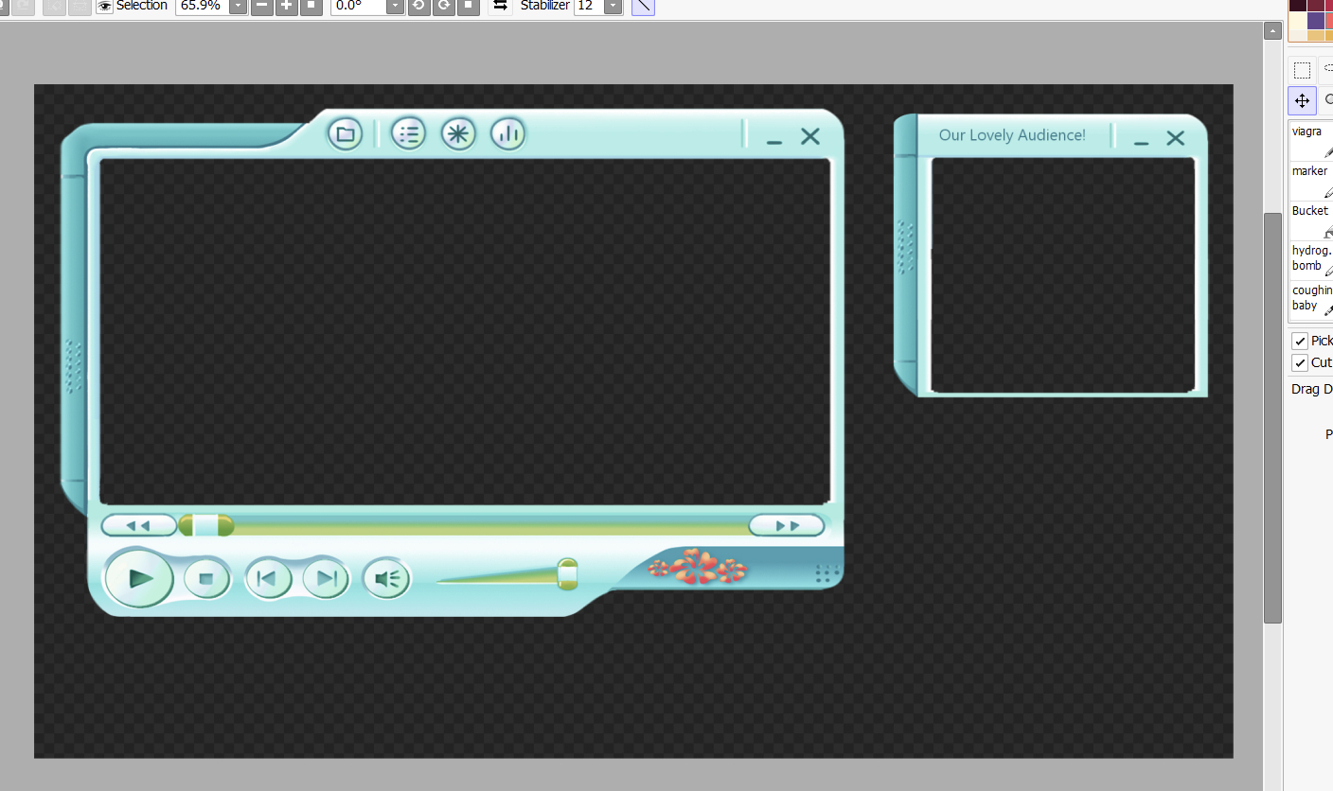1333x791 pixels.
Task: Rotate canvas counterclockwise
Action: [418, 6]
